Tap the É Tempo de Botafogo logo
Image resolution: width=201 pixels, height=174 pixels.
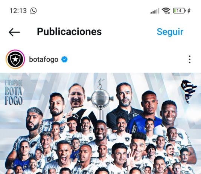(x=14, y=92)
